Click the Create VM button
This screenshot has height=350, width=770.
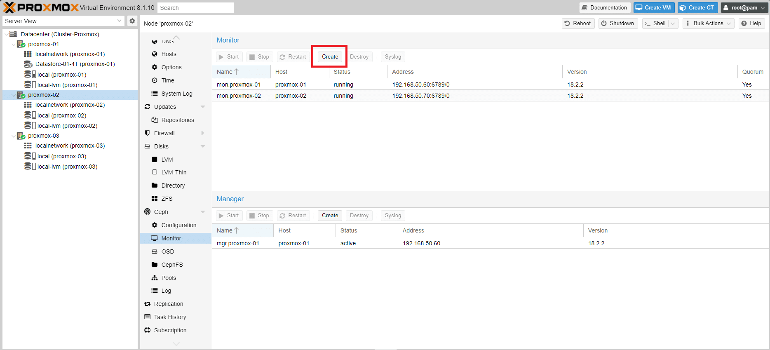coord(654,7)
